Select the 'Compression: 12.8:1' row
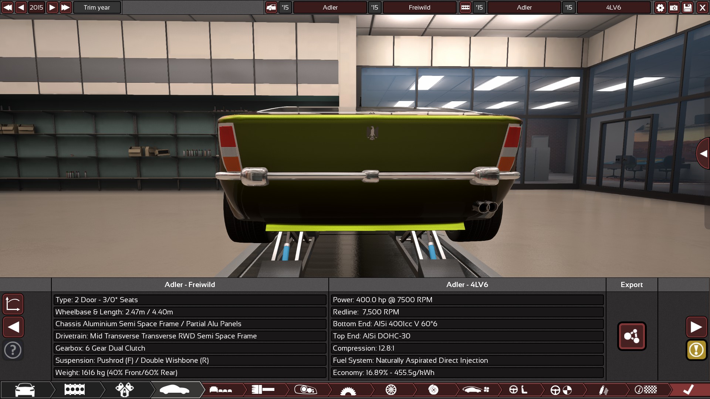 pos(467,348)
